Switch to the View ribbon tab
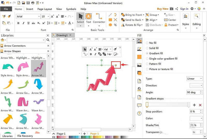 click(59, 9)
